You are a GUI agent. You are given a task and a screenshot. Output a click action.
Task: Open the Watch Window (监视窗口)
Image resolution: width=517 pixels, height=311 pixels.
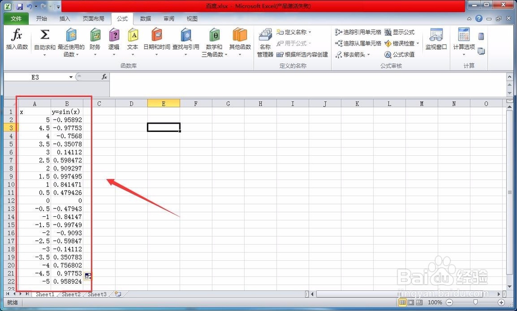tap(436, 39)
